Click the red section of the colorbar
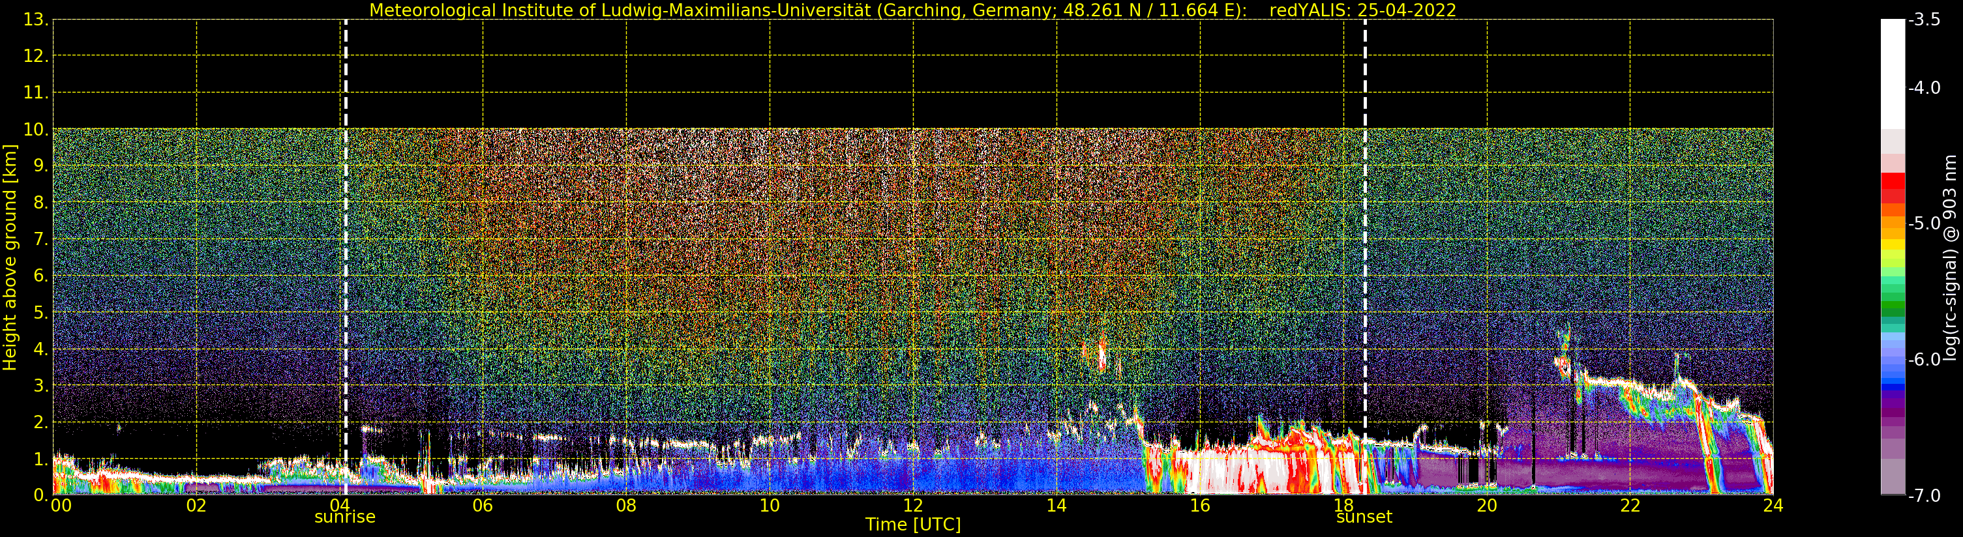The image size is (1963, 537). pyautogui.click(x=1893, y=188)
